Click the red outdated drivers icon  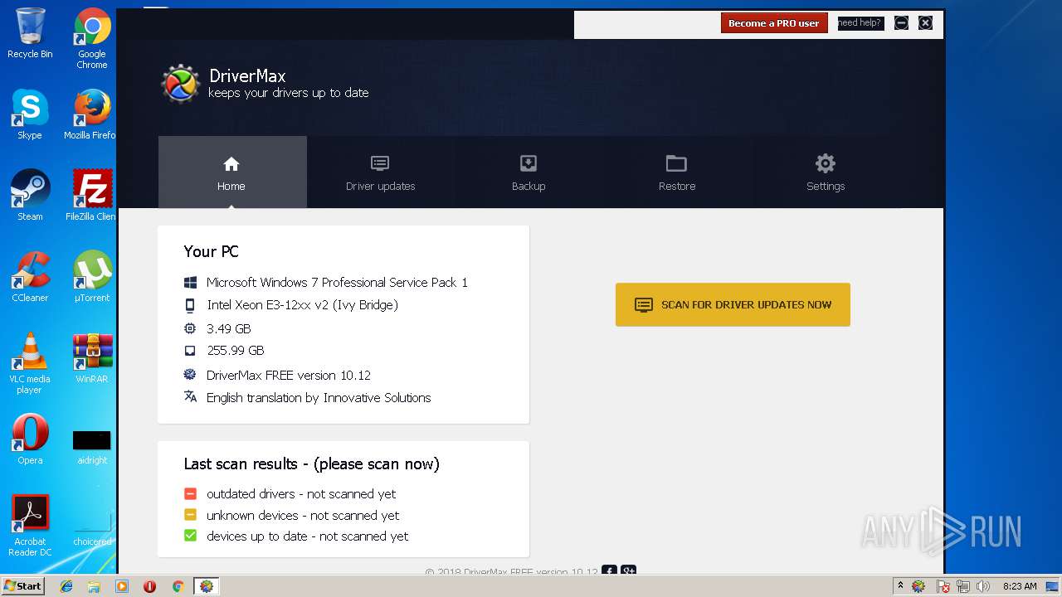pos(190,493)
